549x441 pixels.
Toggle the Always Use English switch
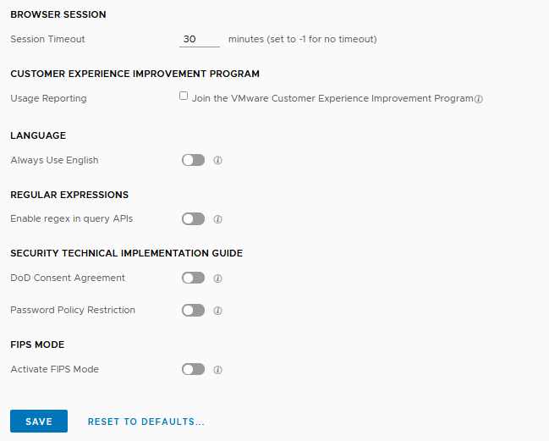(x=193, y=160)
